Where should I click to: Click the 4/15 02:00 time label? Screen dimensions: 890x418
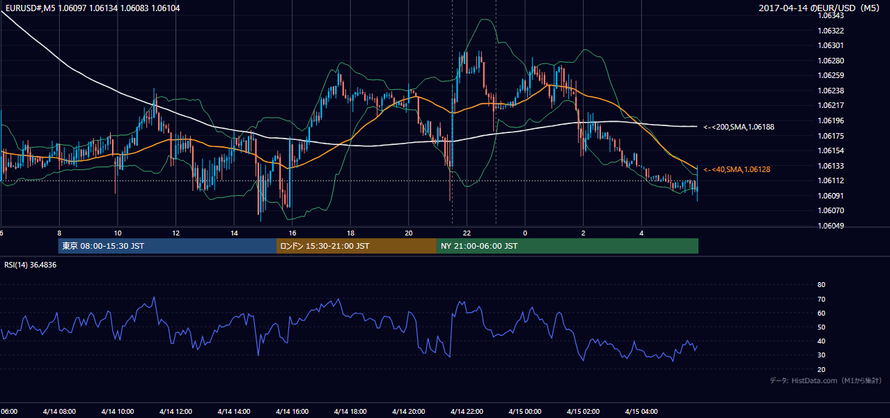pos(584,411)
